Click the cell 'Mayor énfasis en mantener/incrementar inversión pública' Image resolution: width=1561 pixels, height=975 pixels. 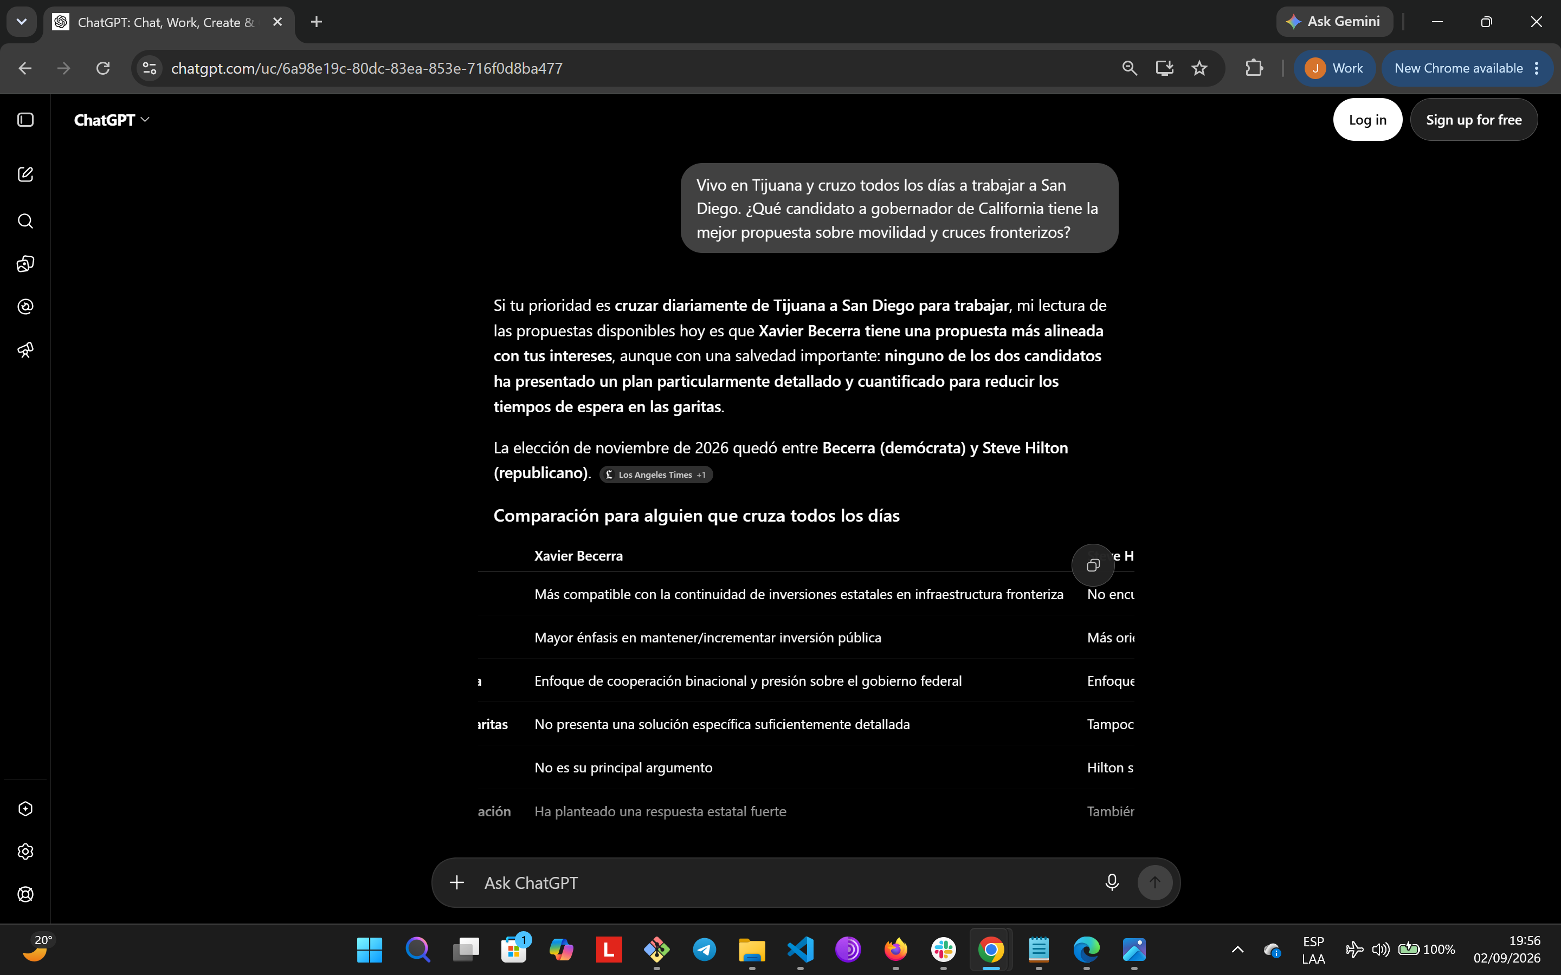pyautogui.click(x=708, y=638)
